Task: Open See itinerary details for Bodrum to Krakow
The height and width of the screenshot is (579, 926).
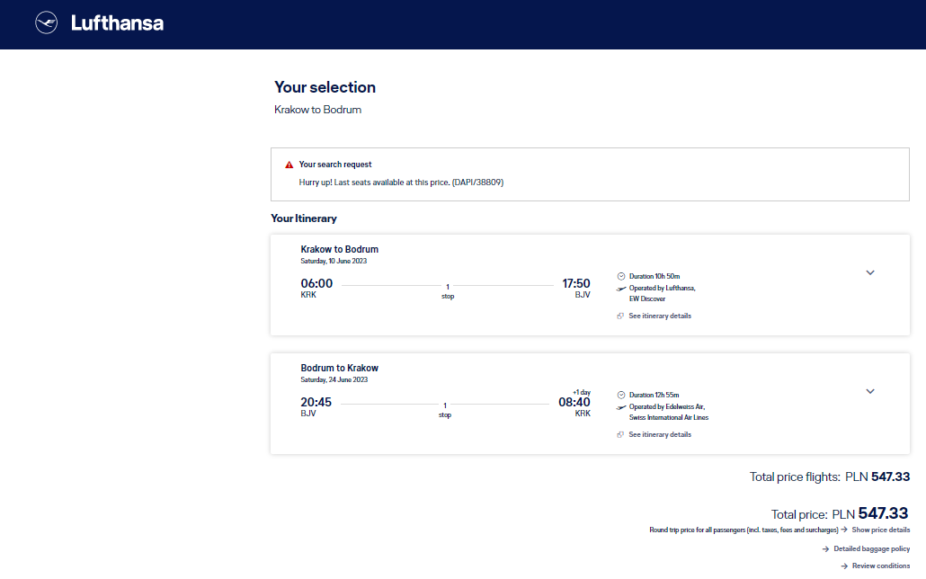Action: click(660, 435)
